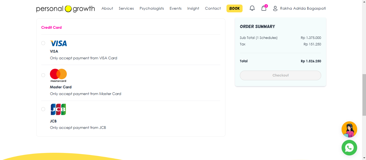Open the WhatsApp chat button

click(x=349, y=148)
